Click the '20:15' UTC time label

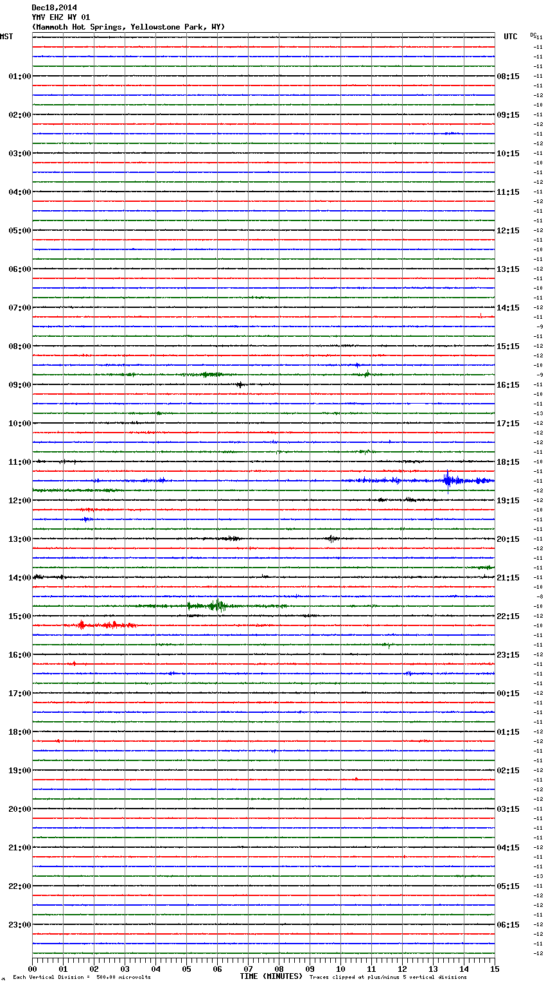tap(508, 539)
